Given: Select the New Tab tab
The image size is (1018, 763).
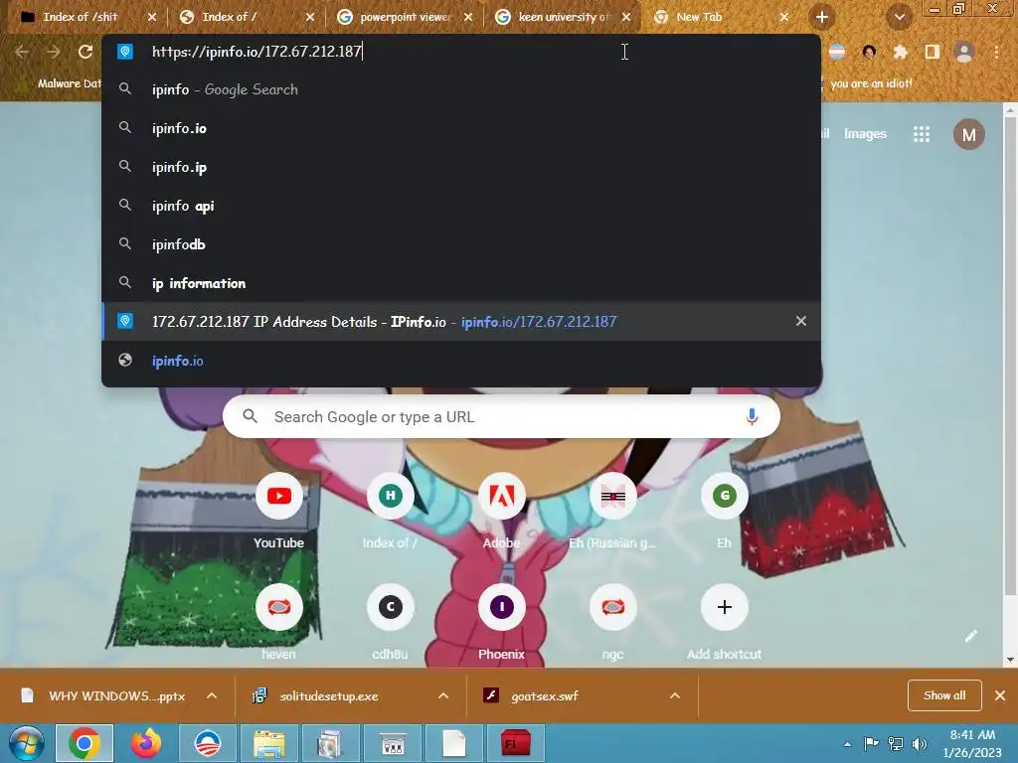Looking at the screenshot, I should [x=699, y=17].
